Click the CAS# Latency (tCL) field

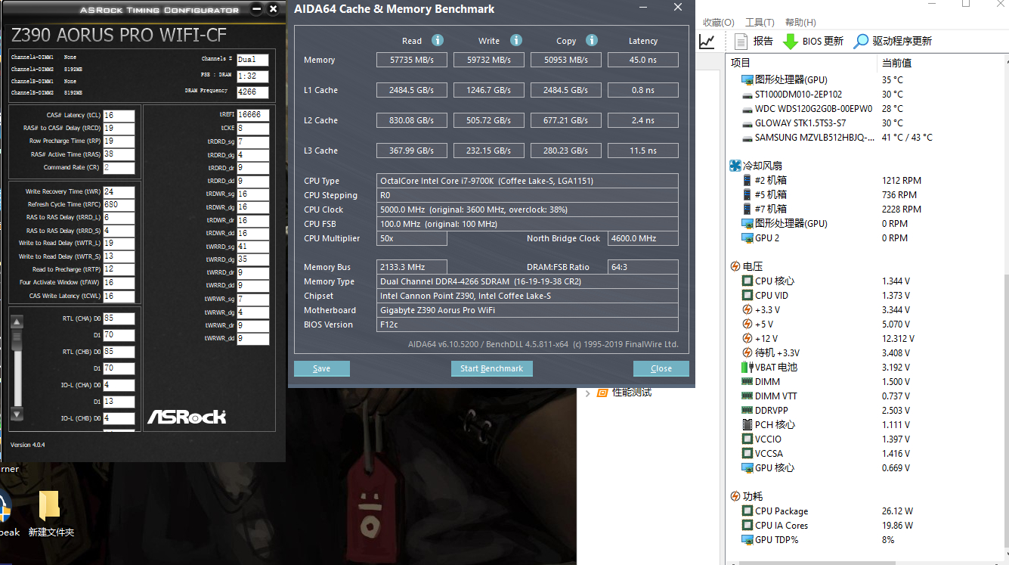pyautogui.click(x=119, y=116)
